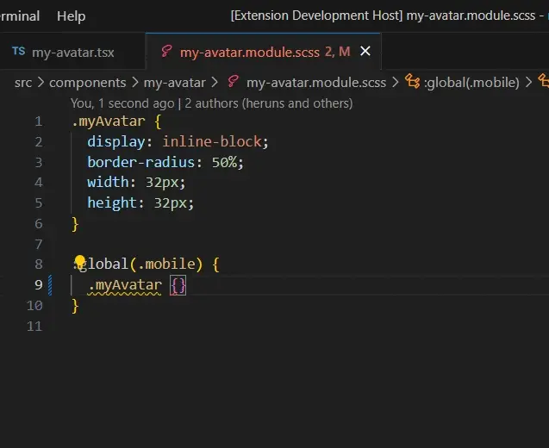Screen dimensions: 549x448
Task: Switch to the my-avatar.tsx tab
Action: 72,53
